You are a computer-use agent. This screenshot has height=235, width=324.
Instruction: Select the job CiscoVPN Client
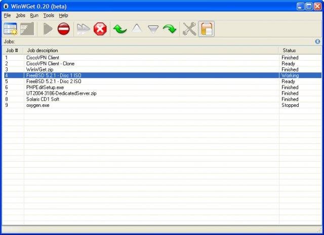pyautogui.click(x=43, y=57)
